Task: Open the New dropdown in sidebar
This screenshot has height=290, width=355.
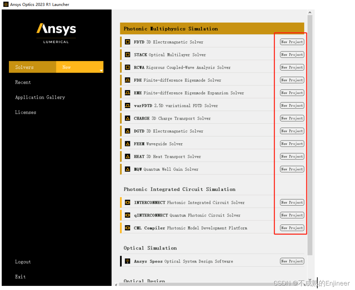Action: click(x=80, y=67)
